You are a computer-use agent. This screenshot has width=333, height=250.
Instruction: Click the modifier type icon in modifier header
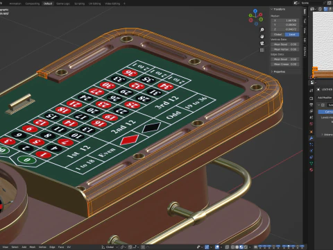point(323,105)
